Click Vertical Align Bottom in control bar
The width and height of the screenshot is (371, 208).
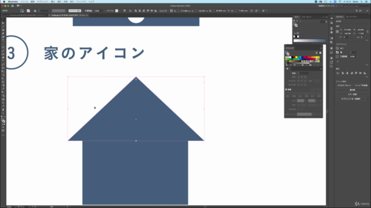[x=155, y=10]
